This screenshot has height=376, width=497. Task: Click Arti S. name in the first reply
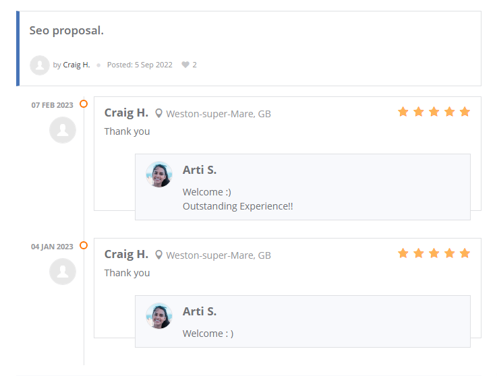[x=200, y=170]
